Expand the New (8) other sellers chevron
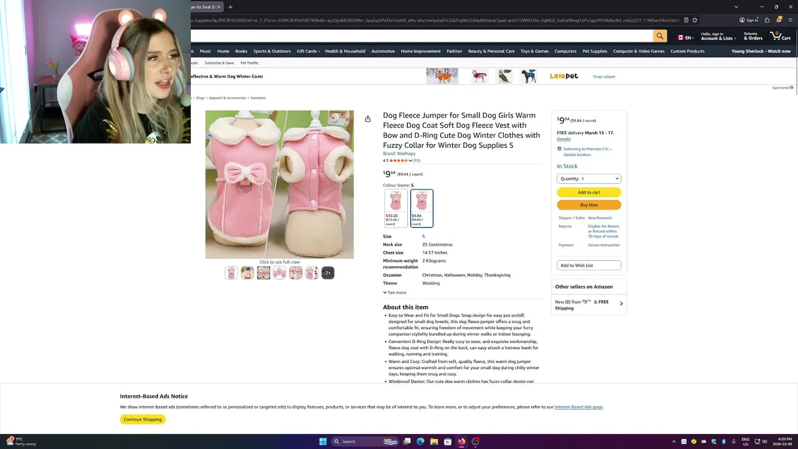This screenshot has height=449, width=798. click(x=622, y=304)
